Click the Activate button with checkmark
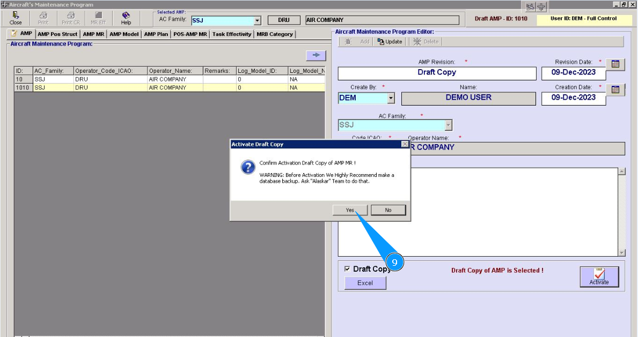638x337 pixels. [x=599, y=276]
